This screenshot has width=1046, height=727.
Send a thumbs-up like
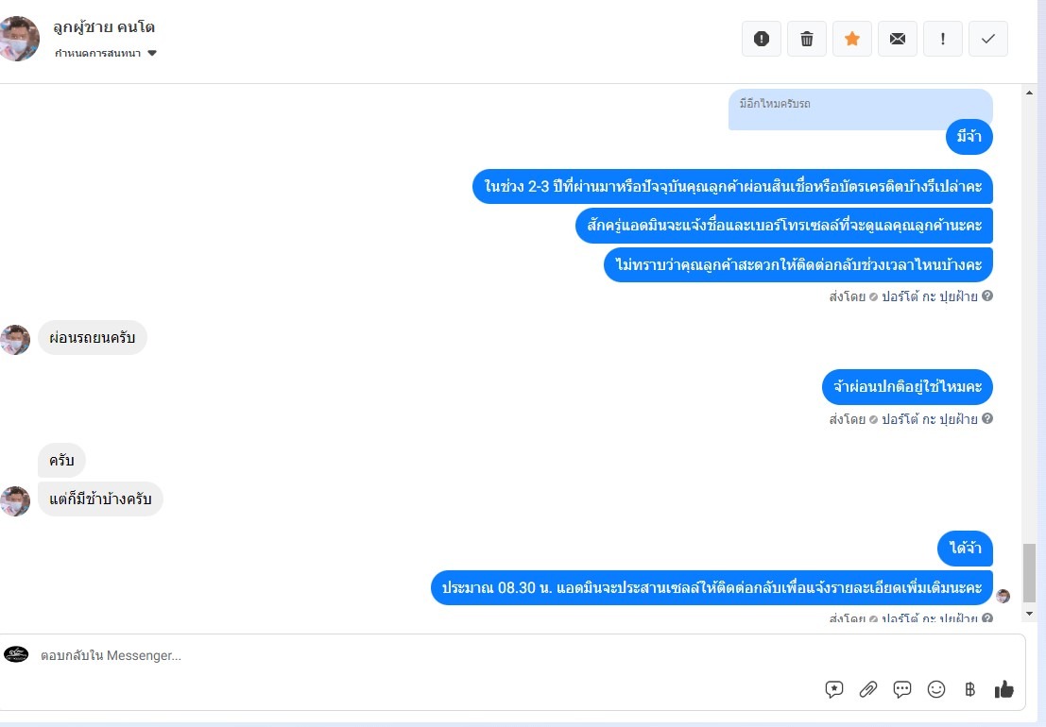1004,689
